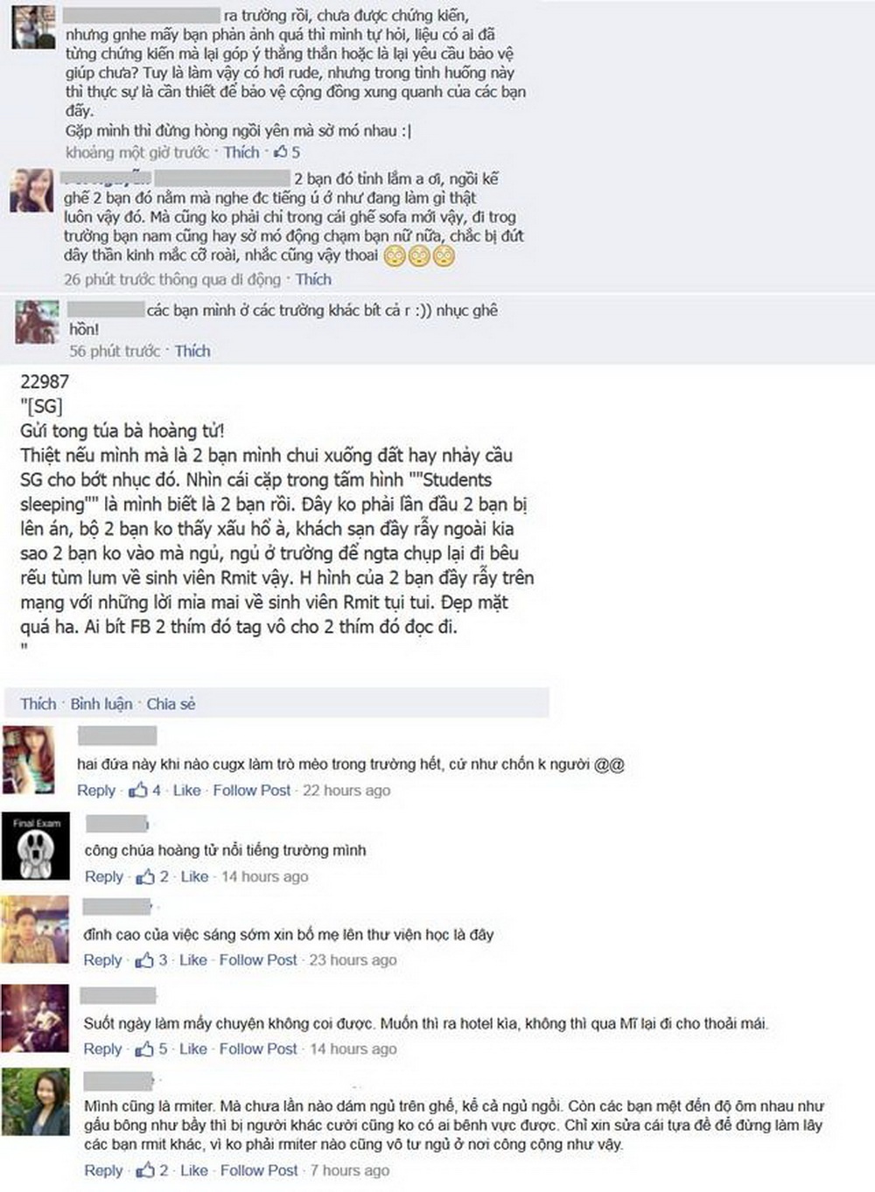Open the Final Exam ghost avatar profile
Screen dimensions: 875x1192
pyautogui.click(x=34, y=846)
